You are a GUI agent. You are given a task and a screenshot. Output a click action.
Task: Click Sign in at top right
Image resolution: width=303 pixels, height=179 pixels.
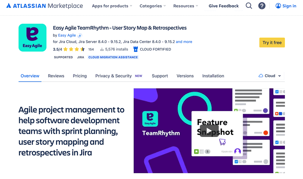pyautogui.click(x=286, y=6)
